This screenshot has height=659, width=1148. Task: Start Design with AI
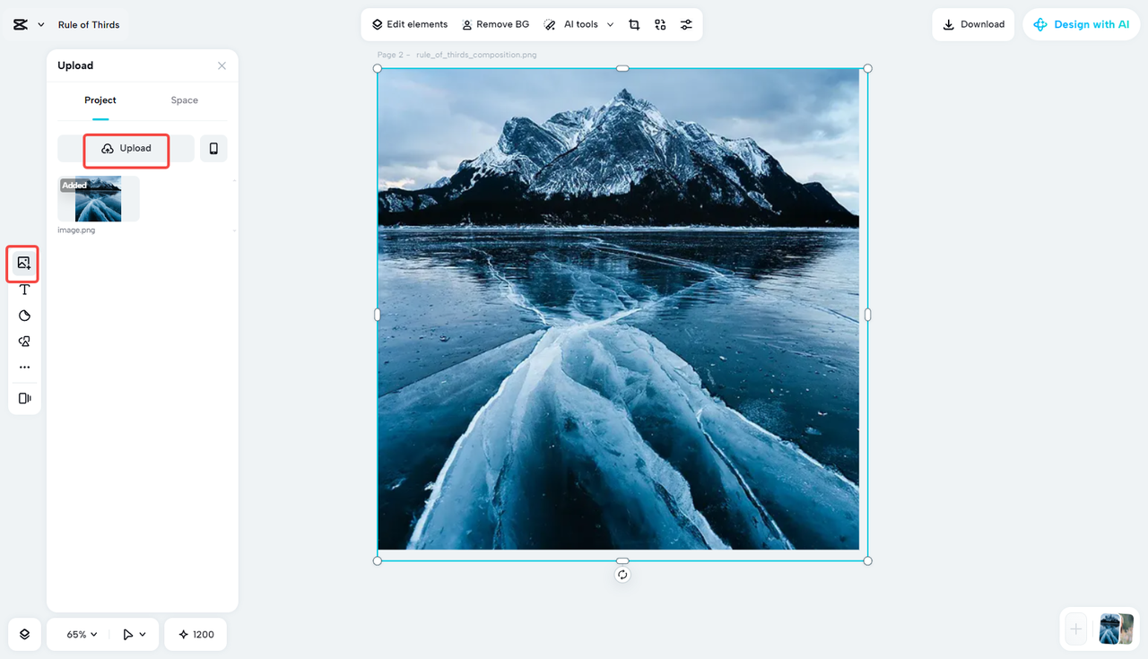pos(1082,24)
